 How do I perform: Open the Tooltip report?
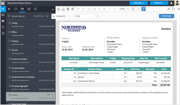pos(14,23)
